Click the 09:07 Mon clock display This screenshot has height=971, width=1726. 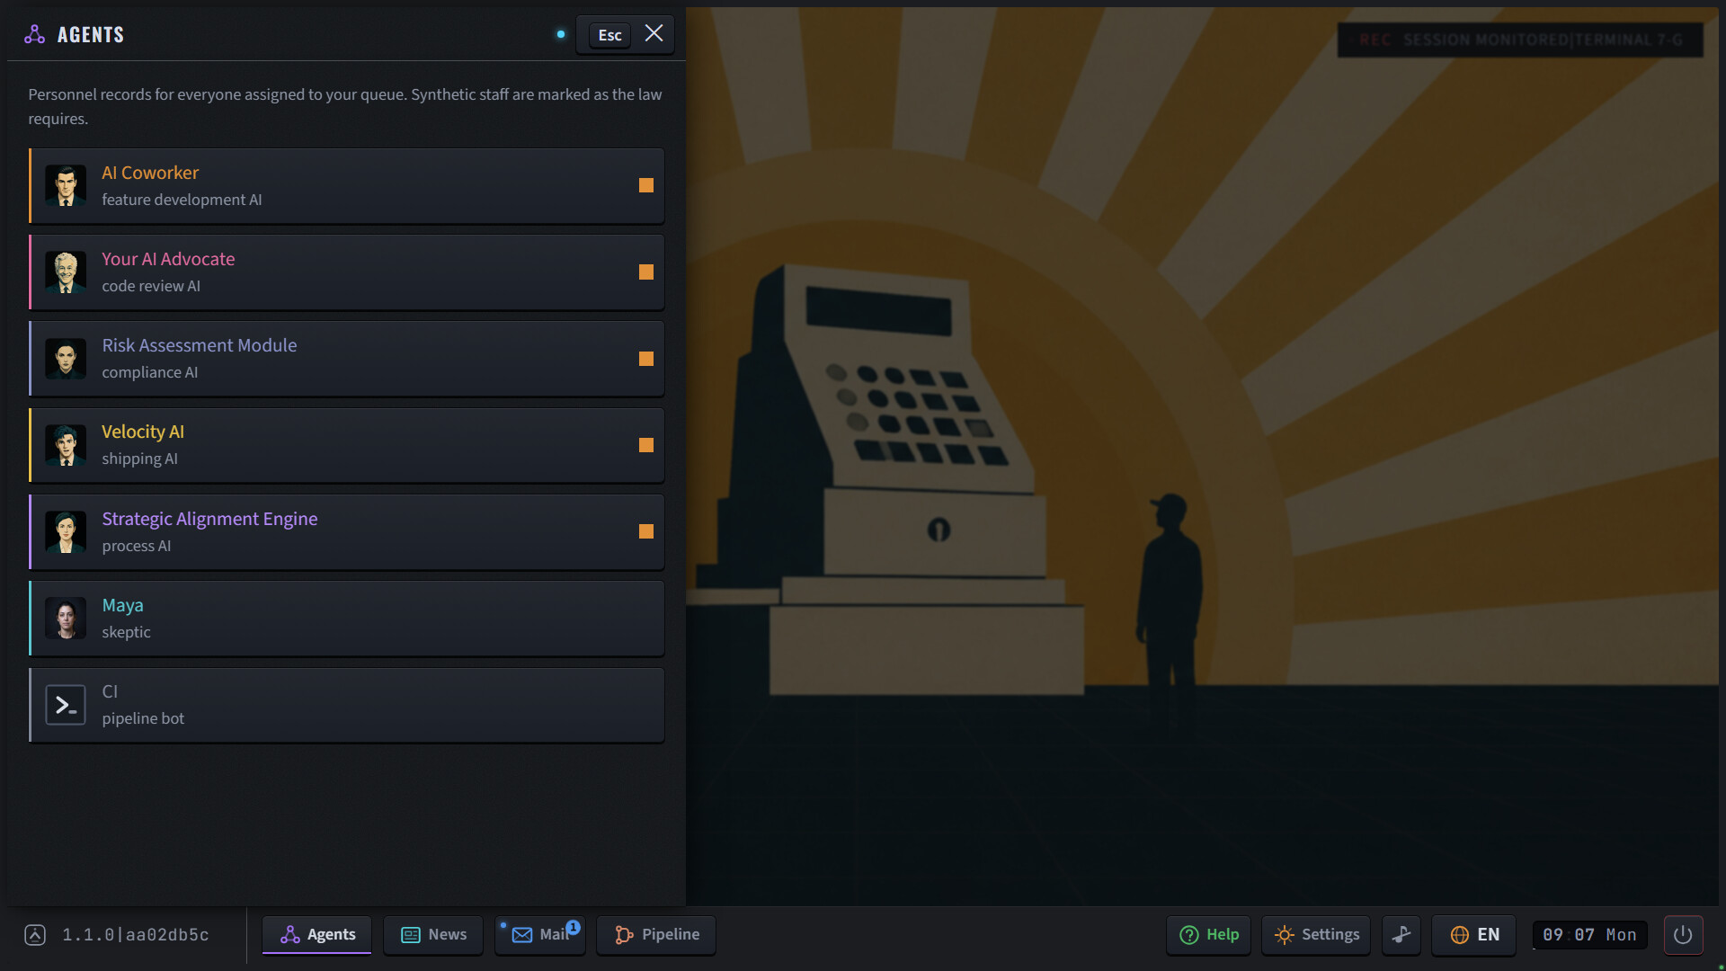tap(1589, 935)
